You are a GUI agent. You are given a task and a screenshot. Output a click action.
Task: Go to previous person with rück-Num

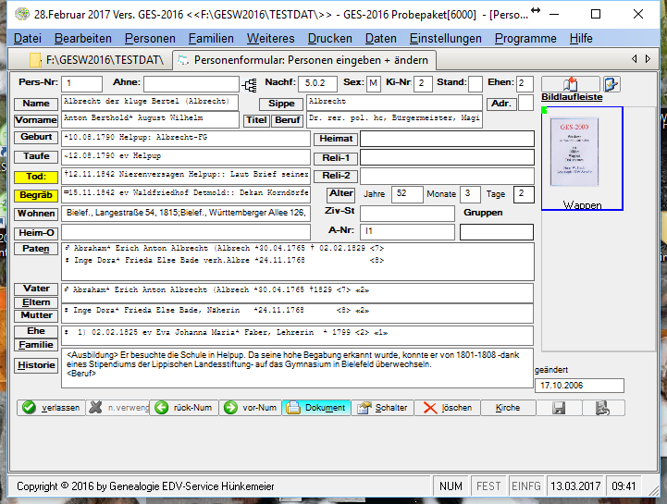click(183, 408)
